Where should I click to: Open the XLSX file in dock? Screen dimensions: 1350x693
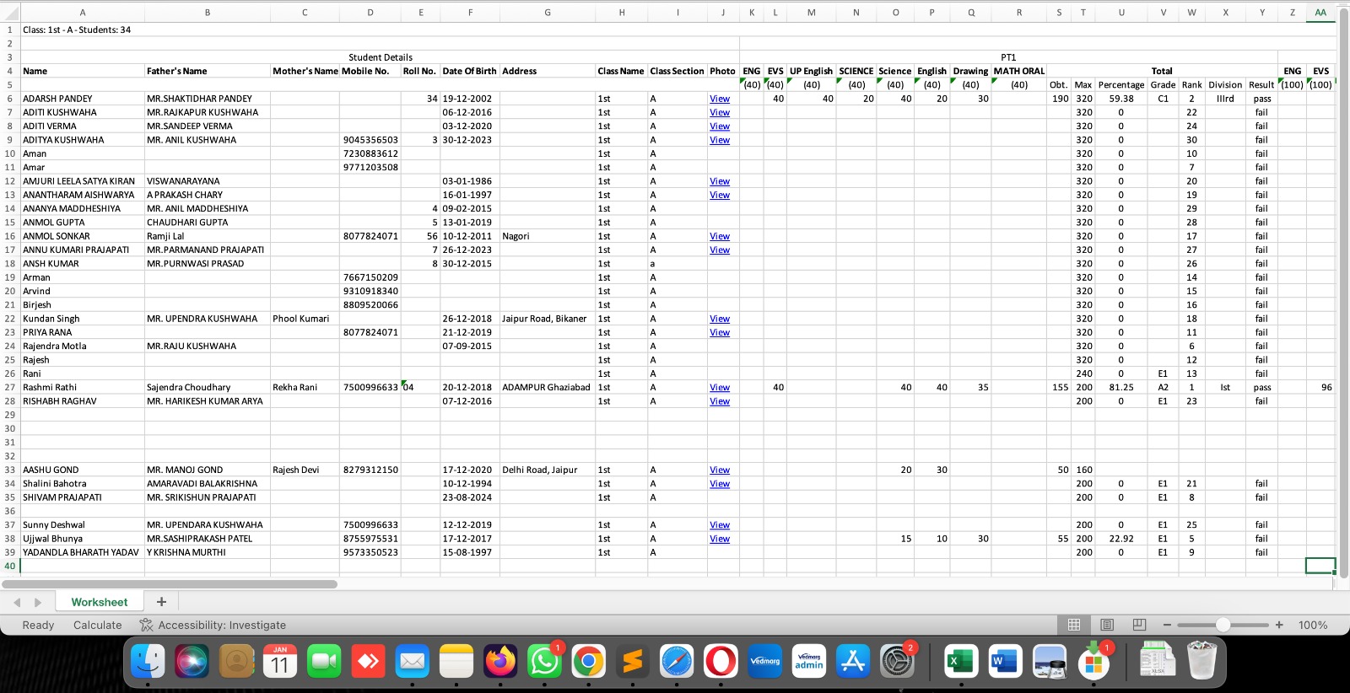1158,660
